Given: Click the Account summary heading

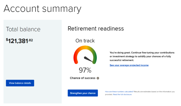Looking at the screenshot, I should [x=42, y=9].
